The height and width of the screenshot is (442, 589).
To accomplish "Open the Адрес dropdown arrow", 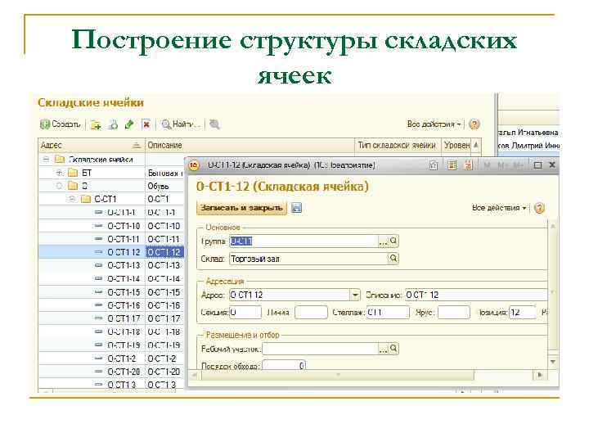I will [355, 295].
